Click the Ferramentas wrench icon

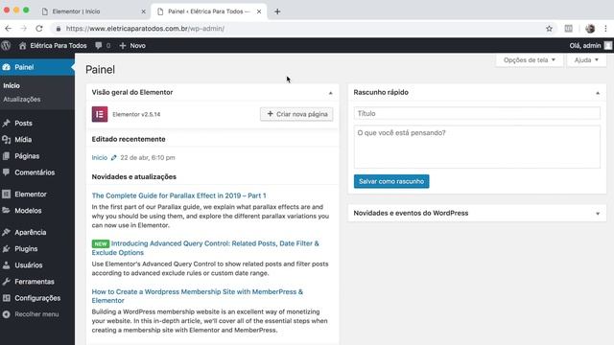click(x=7, y=282)
